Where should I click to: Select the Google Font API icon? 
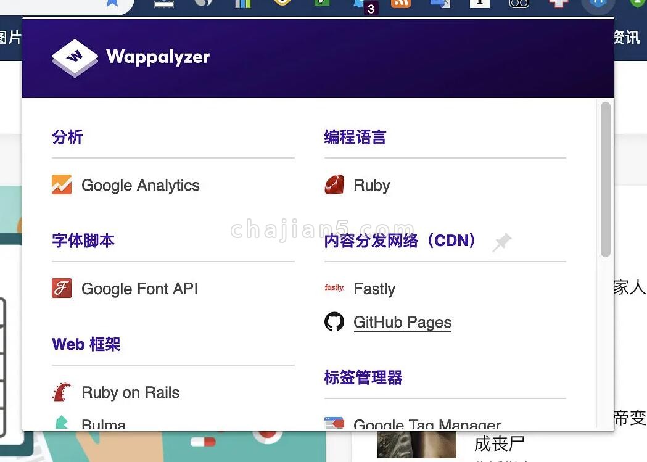tap(62, 288)
